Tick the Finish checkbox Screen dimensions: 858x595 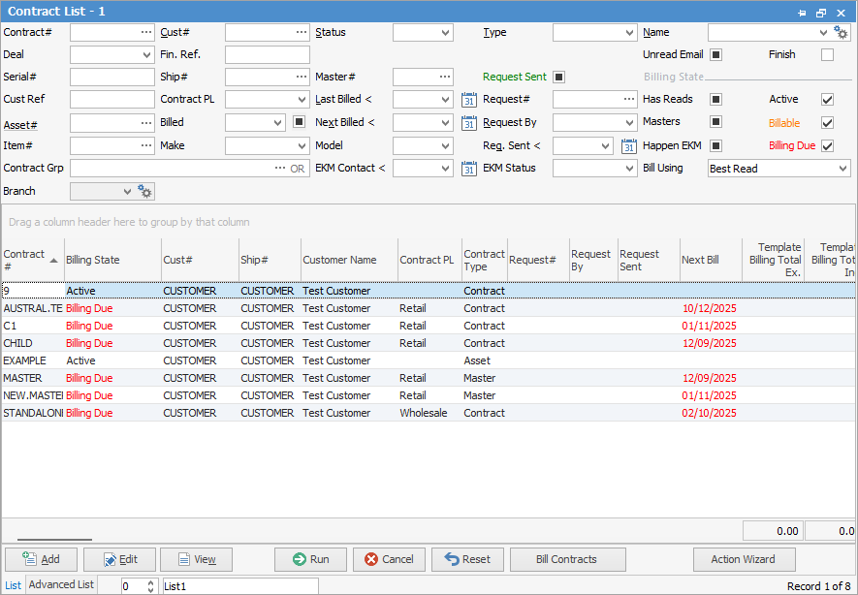(x=827, y=54)
